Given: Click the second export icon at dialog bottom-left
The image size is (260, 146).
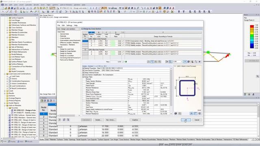Looking at the screenshot, I should (x=64, y=120).
